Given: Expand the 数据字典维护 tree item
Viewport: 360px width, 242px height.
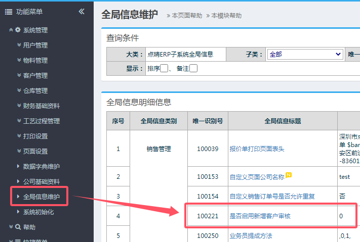Looking at the screenshot, I should (41, 167).
